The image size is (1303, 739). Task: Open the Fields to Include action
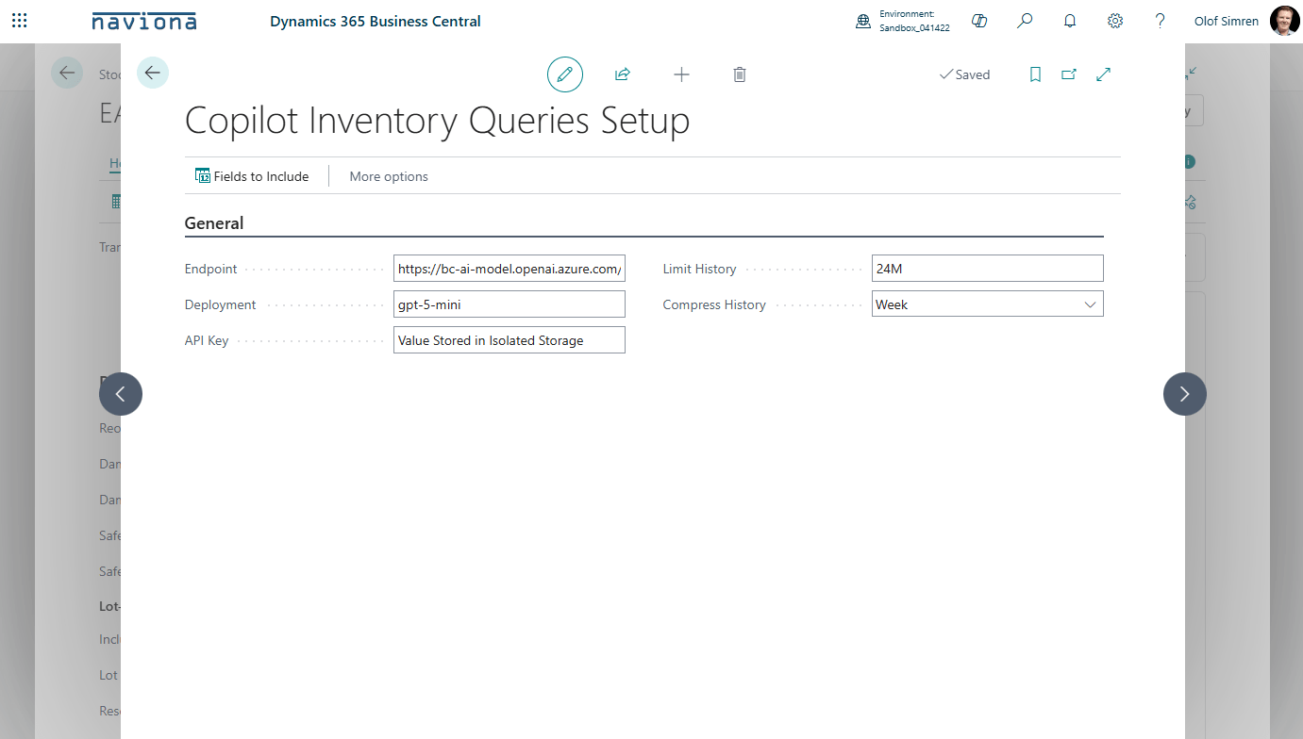click(x=252, y=176)
